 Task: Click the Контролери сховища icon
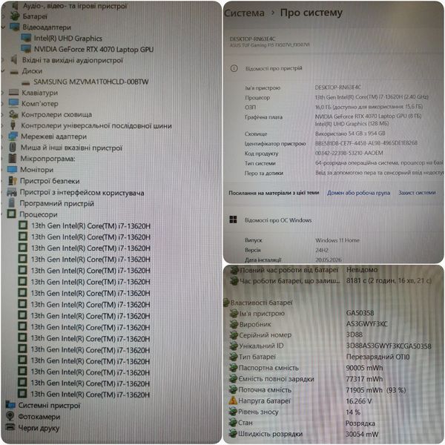13,114
